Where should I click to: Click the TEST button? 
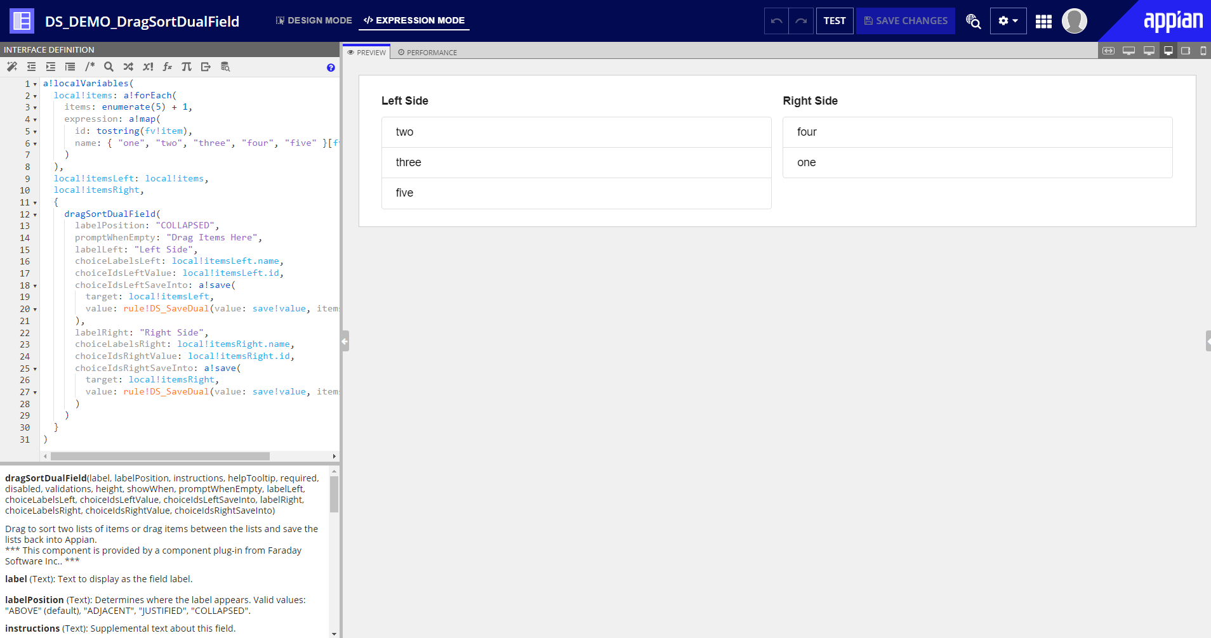coord(834,21)
